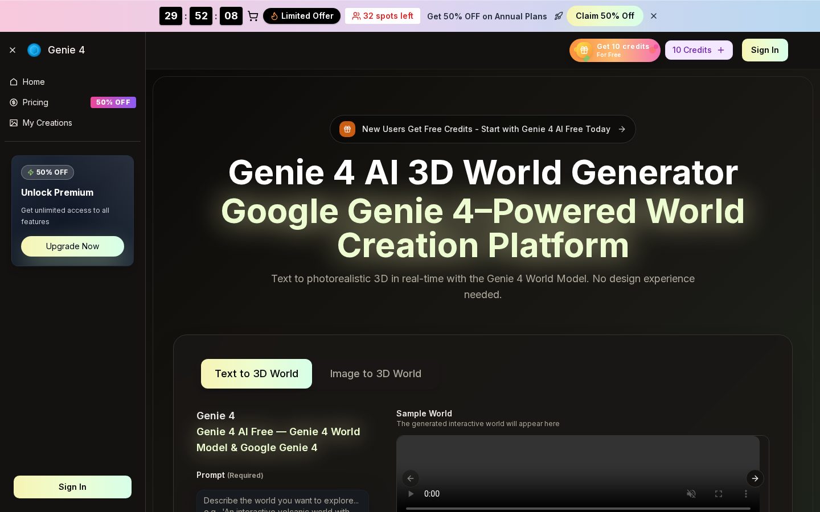The width and height of the screenshot is (820, 512).
Task: Open the Pricing sidebar item
Action: (x=72, y=102)
